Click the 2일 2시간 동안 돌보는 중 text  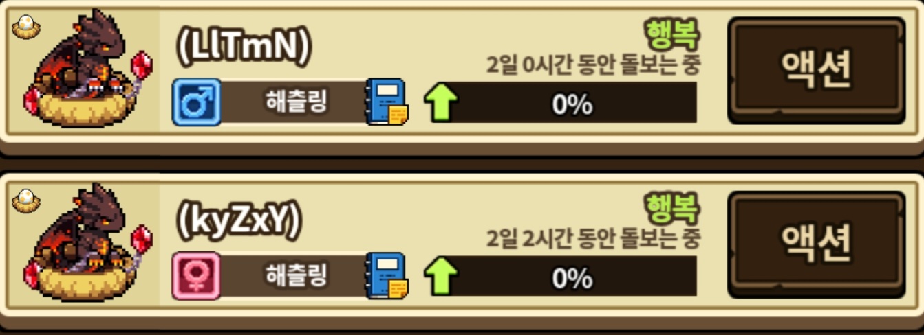[x=593, y=238]
